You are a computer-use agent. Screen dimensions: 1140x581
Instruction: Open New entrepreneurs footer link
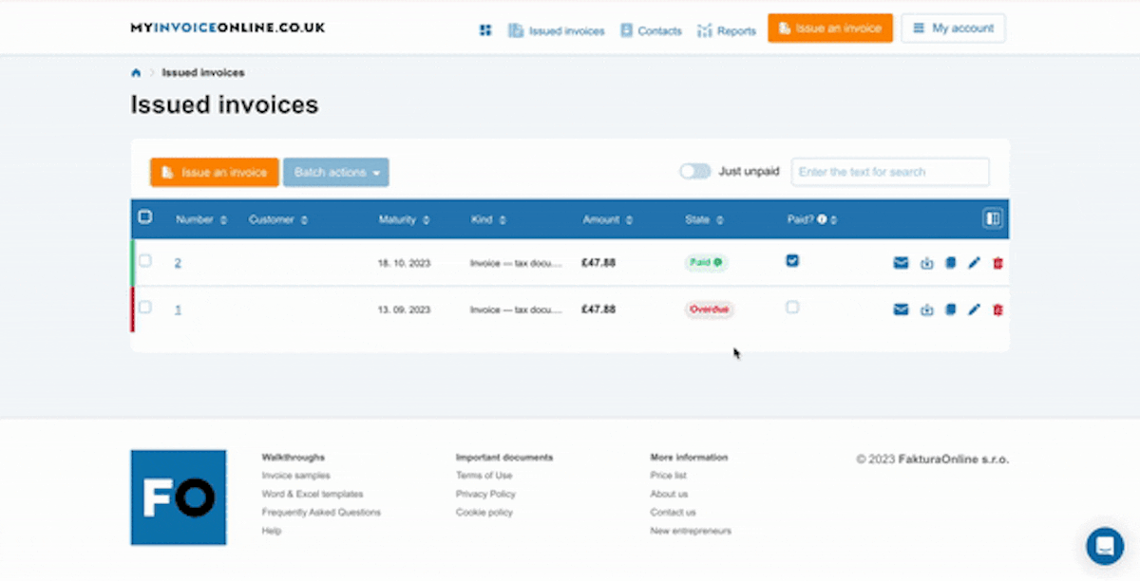(691, 531)
